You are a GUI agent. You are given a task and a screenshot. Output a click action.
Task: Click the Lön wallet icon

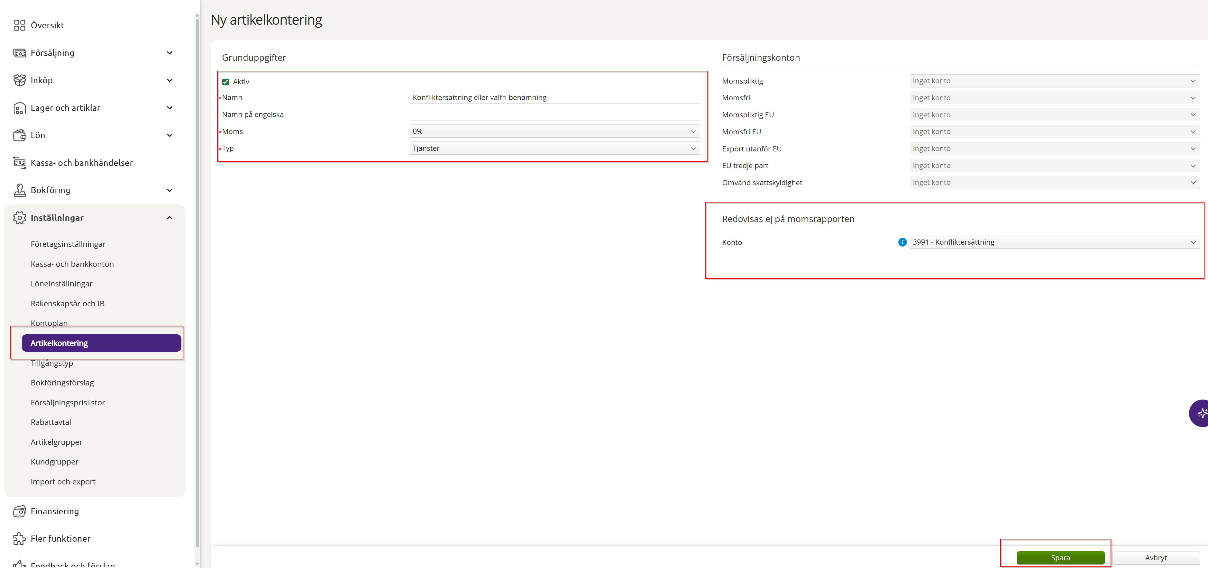tap(19, 135)
